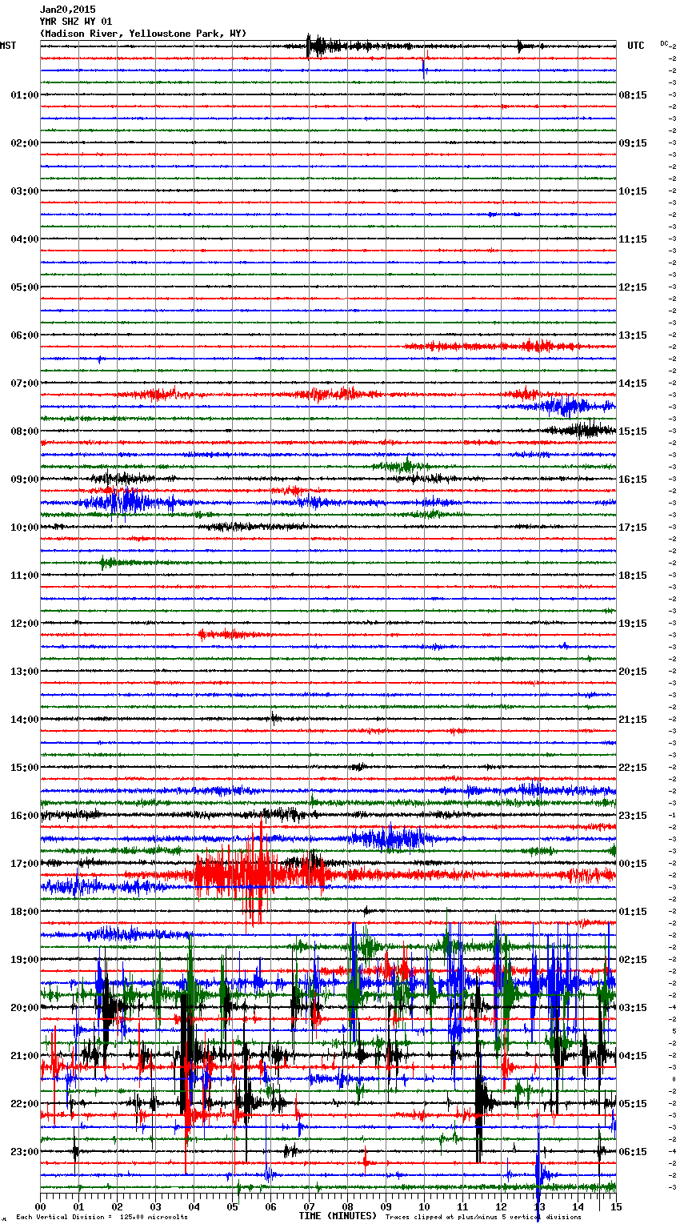Screen dimensions: 680x1228
Task: Select the 01:15 UTC time label
Action: click(633, 912)
